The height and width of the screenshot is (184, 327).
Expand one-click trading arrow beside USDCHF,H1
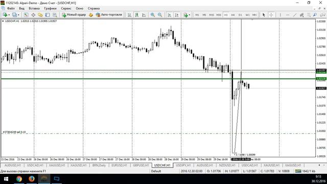3,21
